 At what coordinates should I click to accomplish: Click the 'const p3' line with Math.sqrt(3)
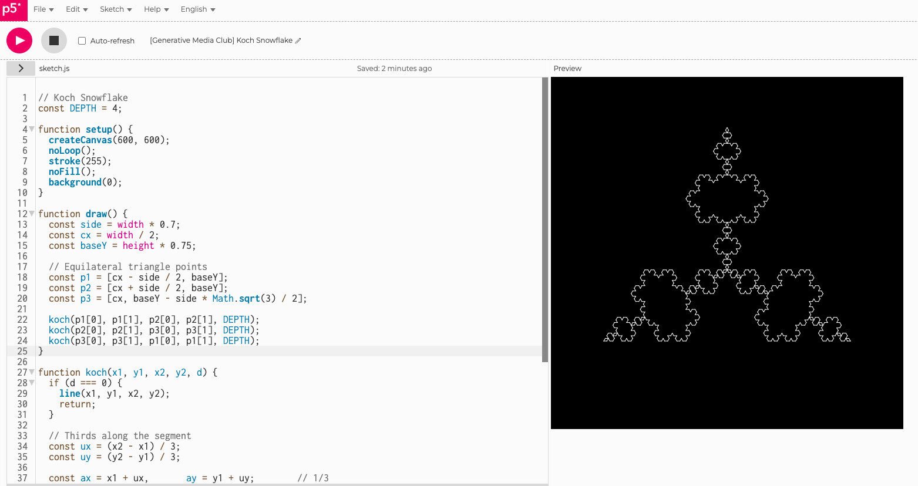click(178, 298)
